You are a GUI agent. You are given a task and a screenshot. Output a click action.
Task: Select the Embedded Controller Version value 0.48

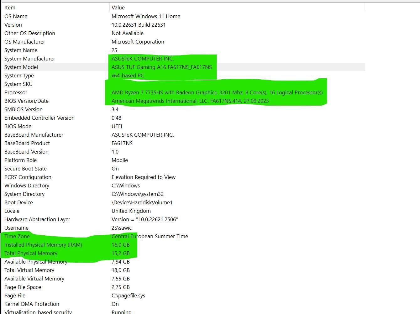click(116, 118)
